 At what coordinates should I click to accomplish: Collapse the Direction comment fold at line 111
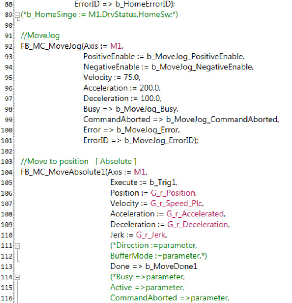pyautogui.click(x=18, y=246)
